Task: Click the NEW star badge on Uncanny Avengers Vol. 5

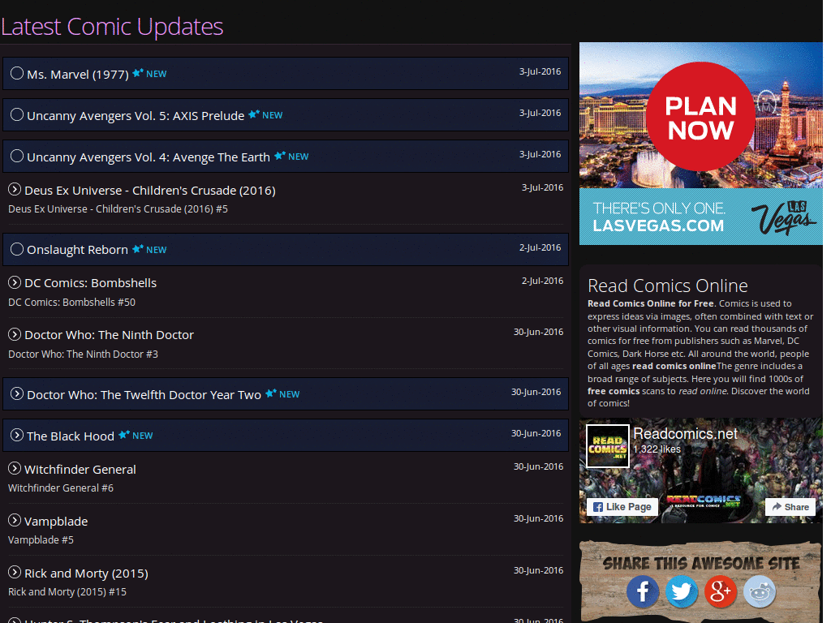Action: pos(265,115)
